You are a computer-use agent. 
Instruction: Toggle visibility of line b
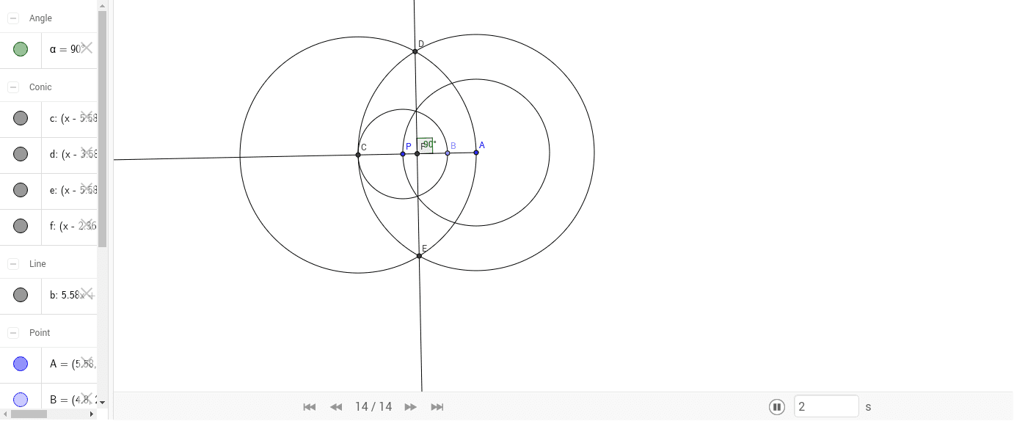(21, 295)
